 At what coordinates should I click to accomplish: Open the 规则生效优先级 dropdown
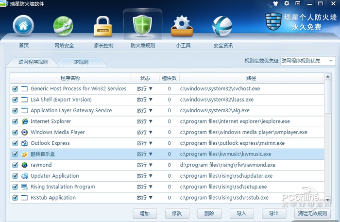(308, 61)
